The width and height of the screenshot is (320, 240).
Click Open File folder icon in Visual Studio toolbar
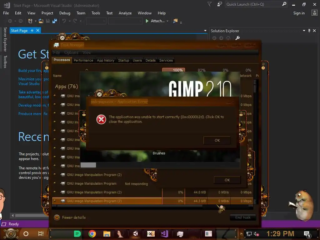(x=41, y=21)
